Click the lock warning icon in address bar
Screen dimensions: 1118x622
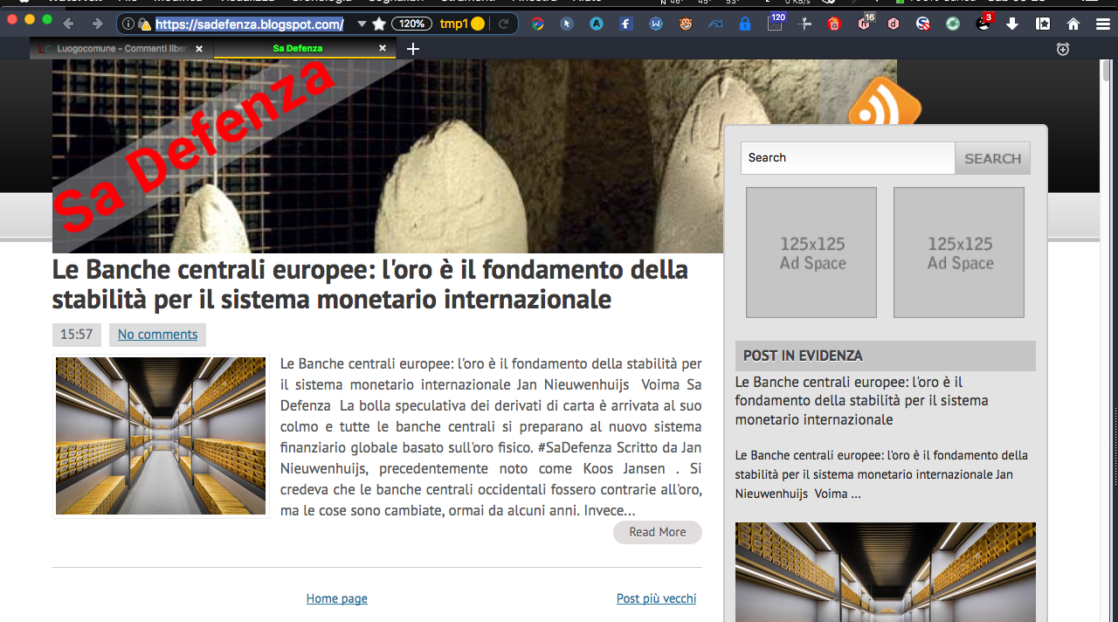pos(145,24)
